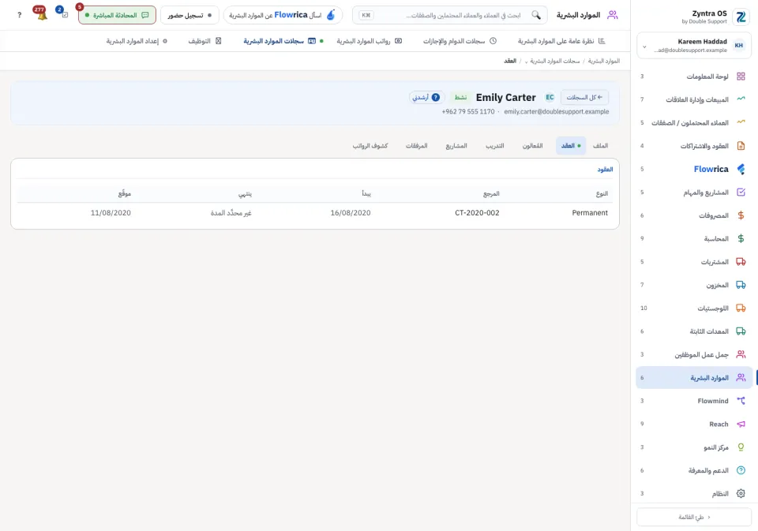Open العقود والاشتراكات document icon in sidebar

(x=741, y=146)
